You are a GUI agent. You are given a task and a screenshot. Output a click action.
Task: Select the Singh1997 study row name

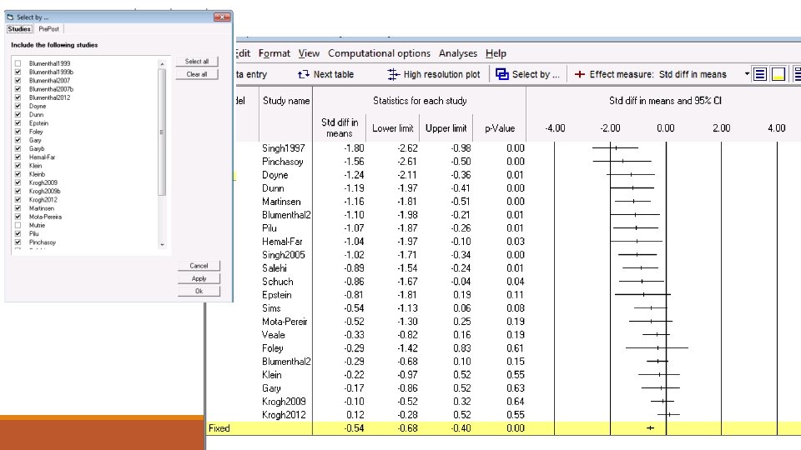pyautogui.click(x=284, y=148)
